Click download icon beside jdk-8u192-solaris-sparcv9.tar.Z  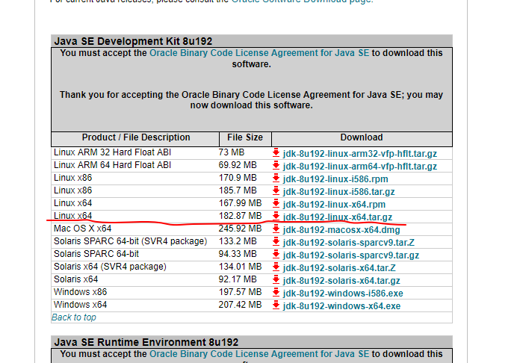click(x=276, y=242)
